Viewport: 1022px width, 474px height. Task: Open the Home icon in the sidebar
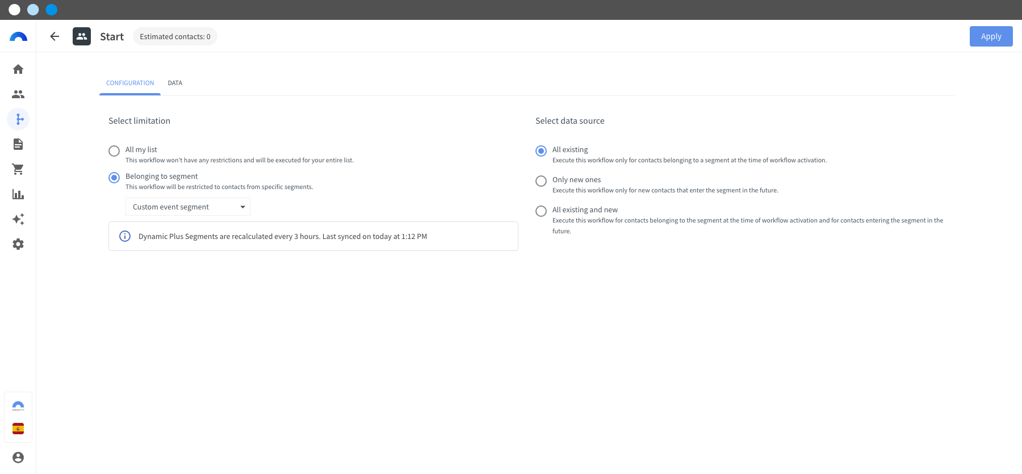(18, 69)
